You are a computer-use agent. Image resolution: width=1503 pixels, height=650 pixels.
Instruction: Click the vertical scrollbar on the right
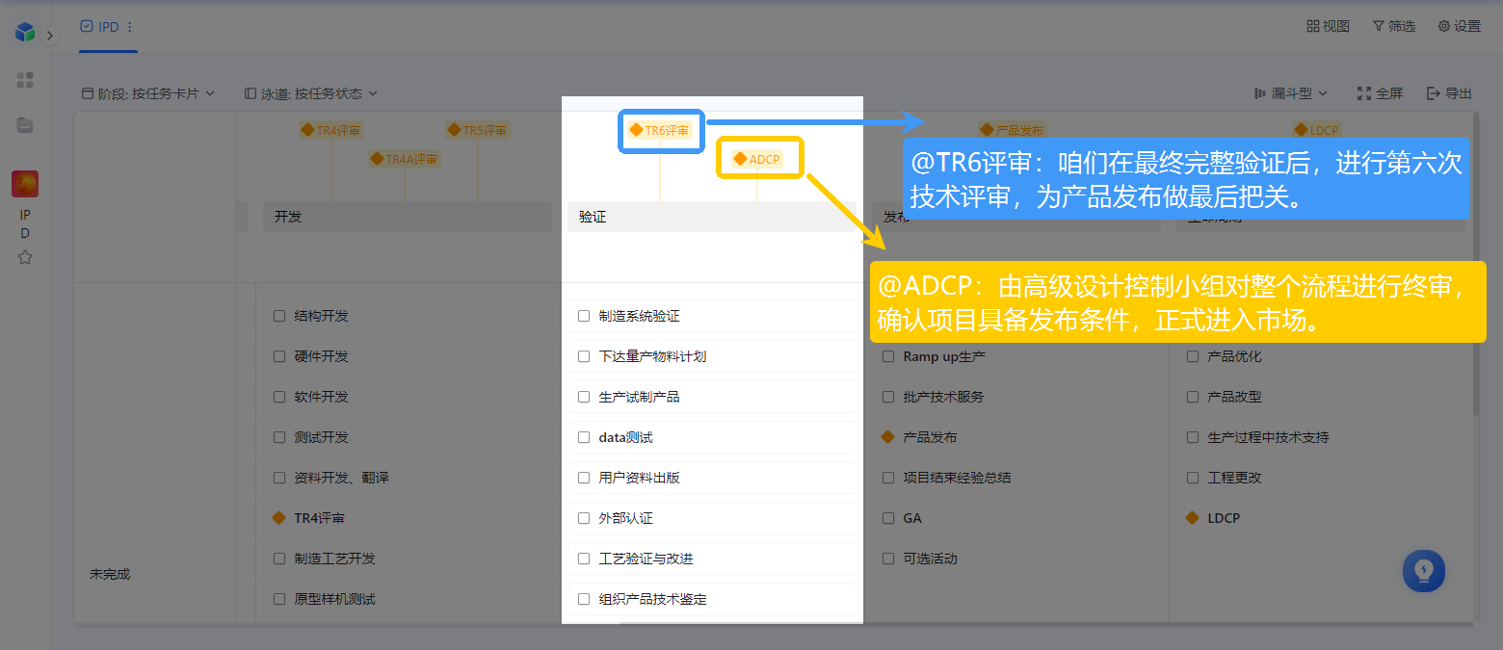(x=1476, y=265)
